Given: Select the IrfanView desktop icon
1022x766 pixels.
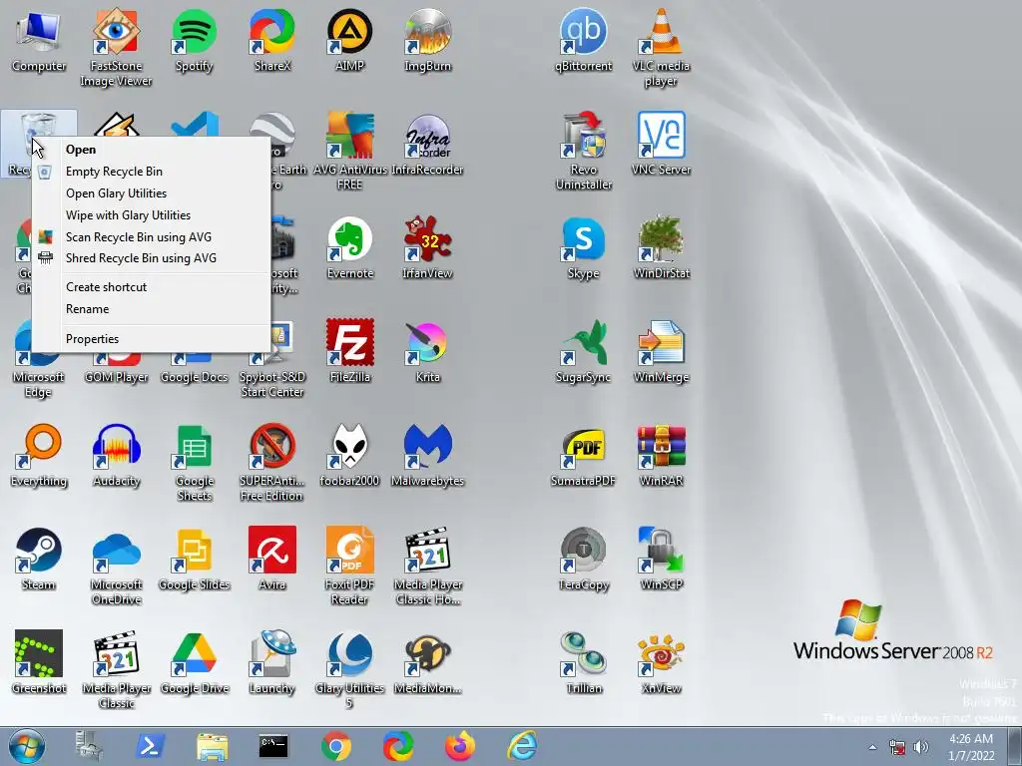Looking at the screenshot, I should click(427, 248).
